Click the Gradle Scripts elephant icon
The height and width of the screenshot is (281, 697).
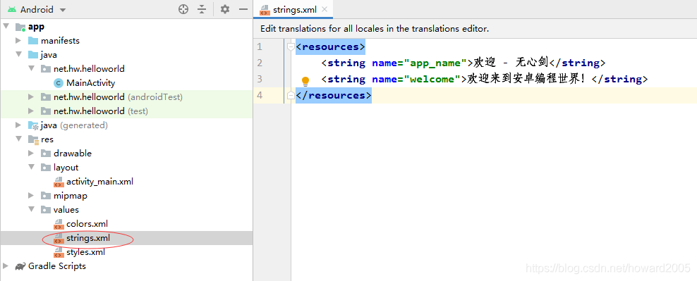[x=20, y=266]
